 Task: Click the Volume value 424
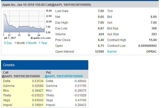101,34
